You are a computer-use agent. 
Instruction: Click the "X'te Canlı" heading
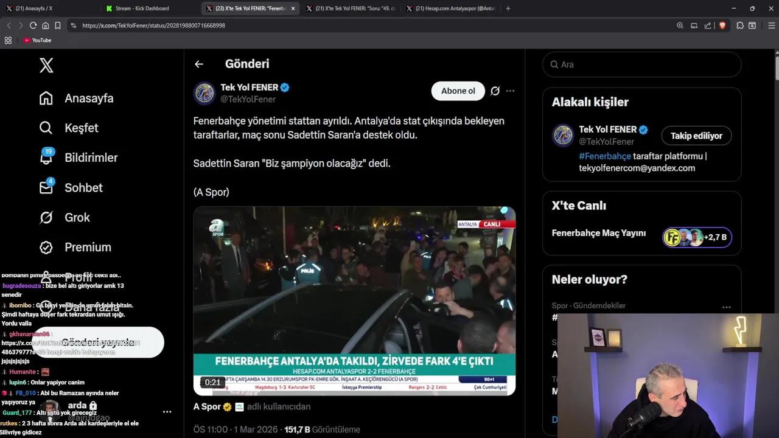coord(579,206)
